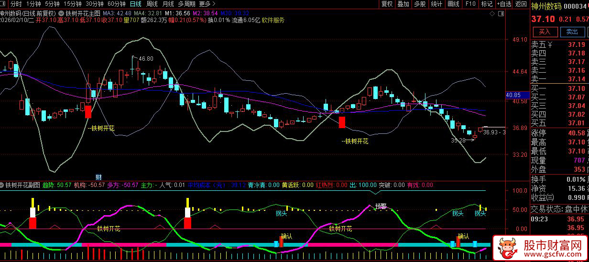Image resolution: width=589 pixels, height=262 pixels.
Task: Click the 收益(三) row label
Action: point(543,197)
